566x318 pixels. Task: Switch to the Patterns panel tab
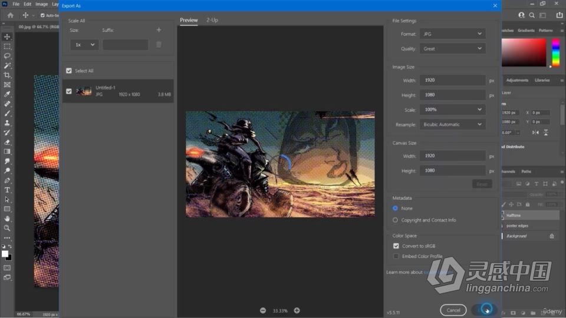(x=545, y=31)
